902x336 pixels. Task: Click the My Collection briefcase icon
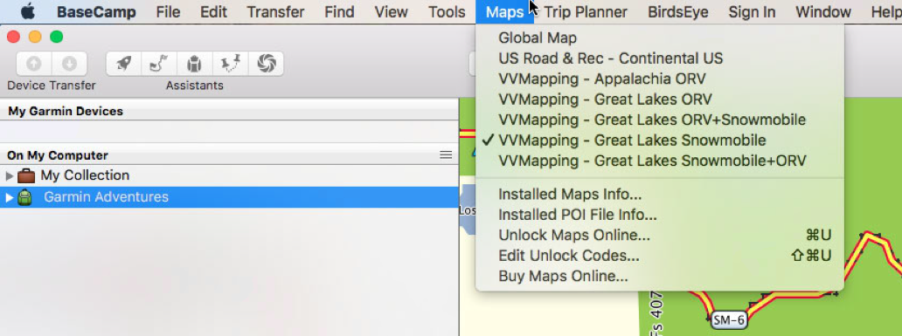click(x=26, y=175)
